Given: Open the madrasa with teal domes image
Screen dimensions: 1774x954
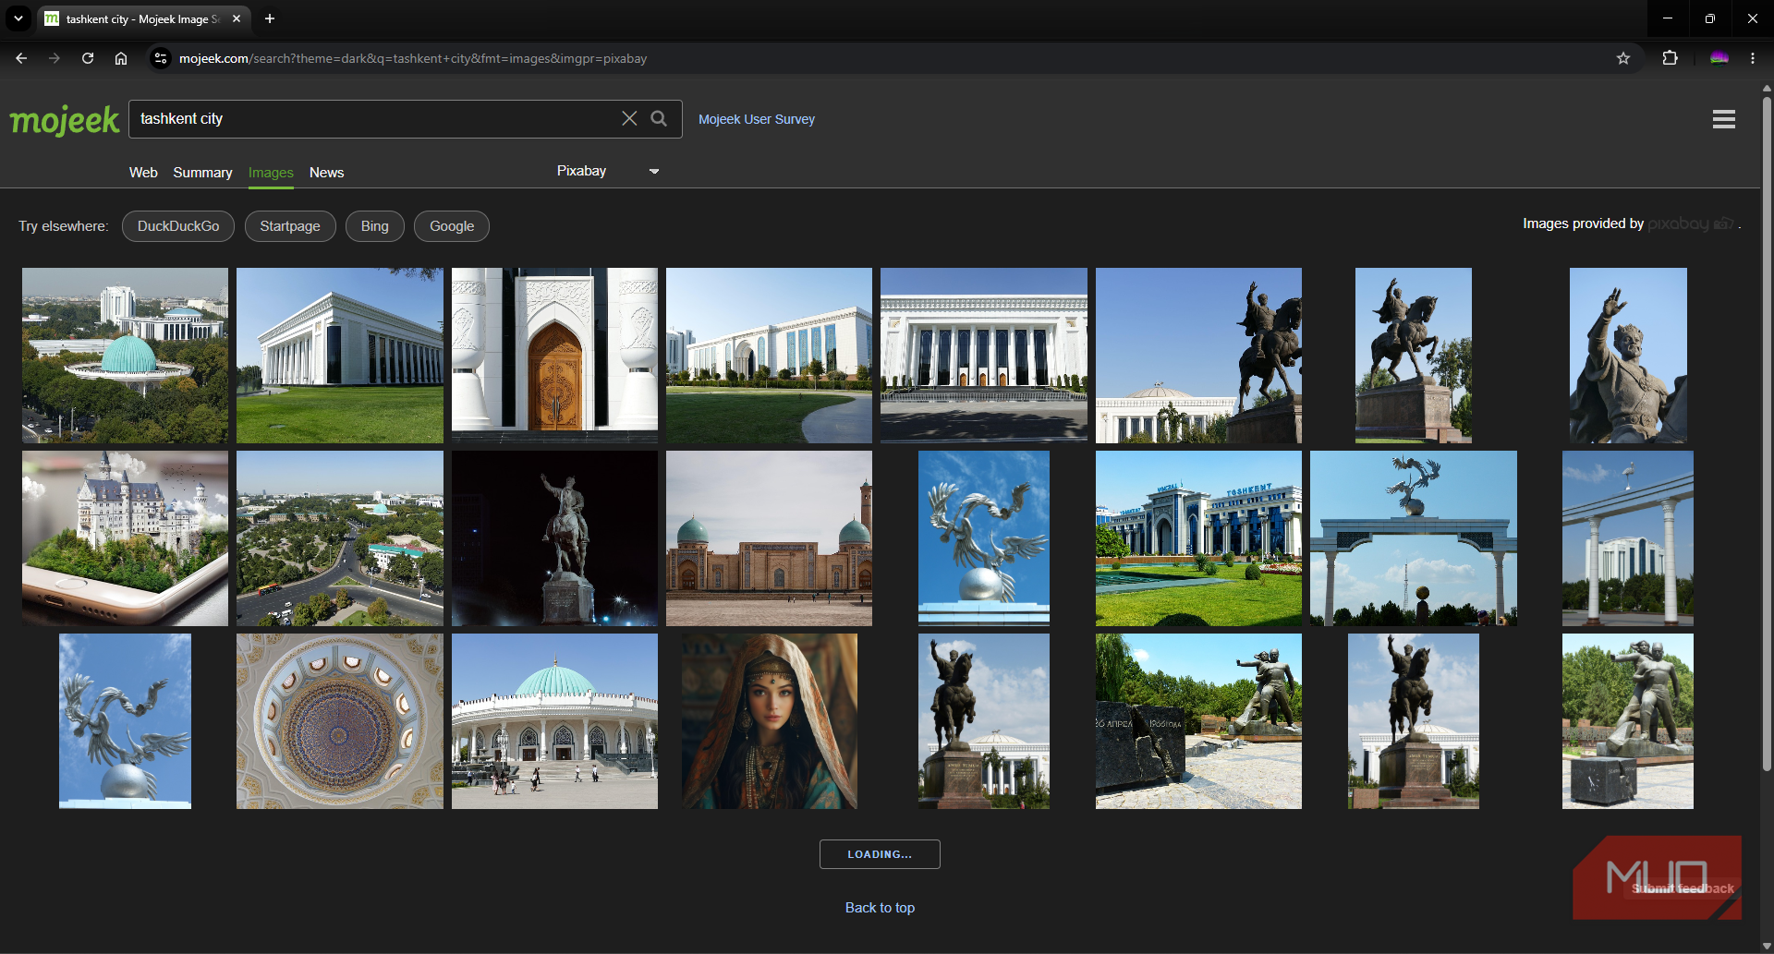Looking at the screenshot, I should click(769, 538).
